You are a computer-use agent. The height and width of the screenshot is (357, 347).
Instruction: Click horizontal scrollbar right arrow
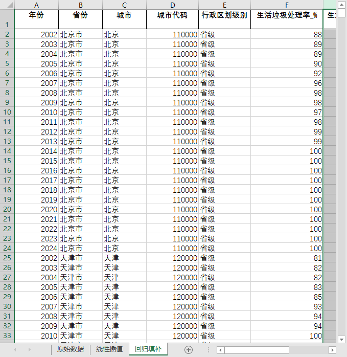coord(333,350)
